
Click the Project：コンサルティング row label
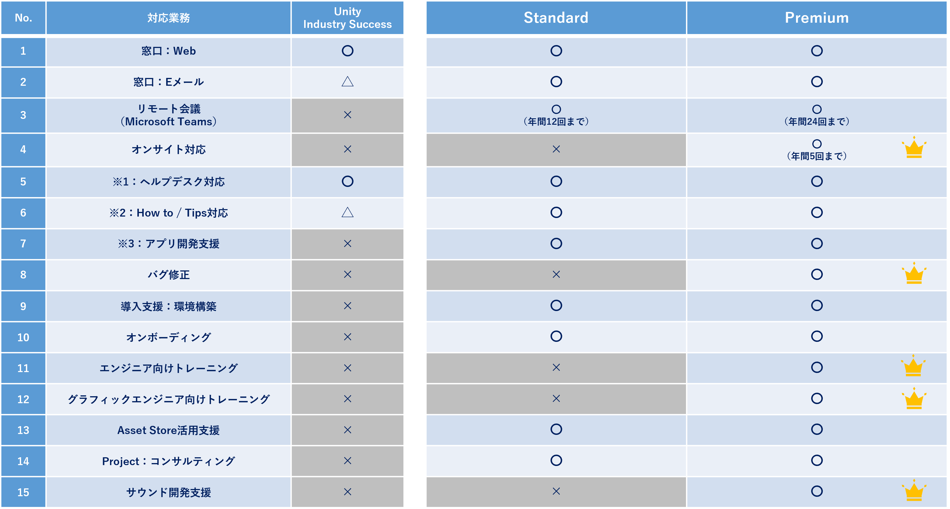(x=169, y=461)
